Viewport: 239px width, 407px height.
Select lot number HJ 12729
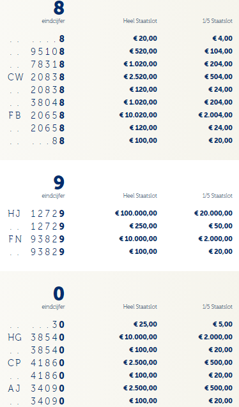click(36, 214)
